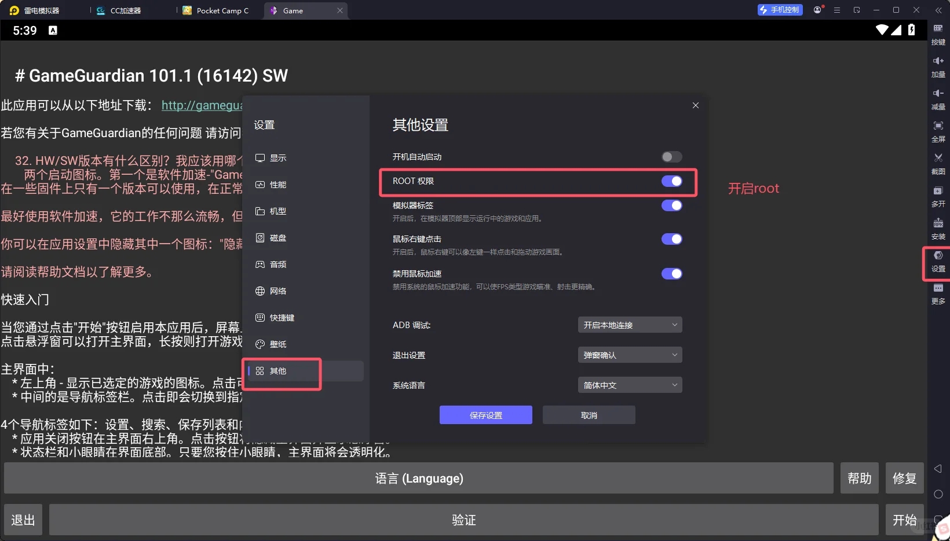950x541 pixels.
Task: Enter fullscreen using 全屏 sidebar icon
Action: pos(938,131)
